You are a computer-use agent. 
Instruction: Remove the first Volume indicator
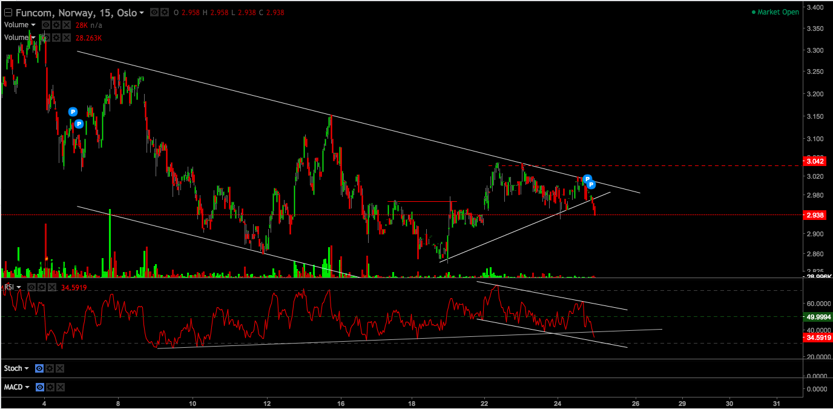67,25
